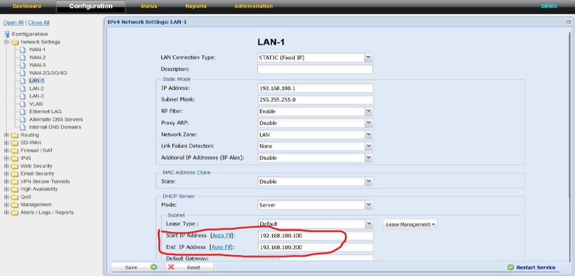
Task: Click the green checkmark Save icon
Action: click(x=153, y=267)
